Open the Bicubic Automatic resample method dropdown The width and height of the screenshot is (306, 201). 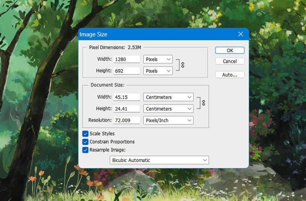(159, 160)
